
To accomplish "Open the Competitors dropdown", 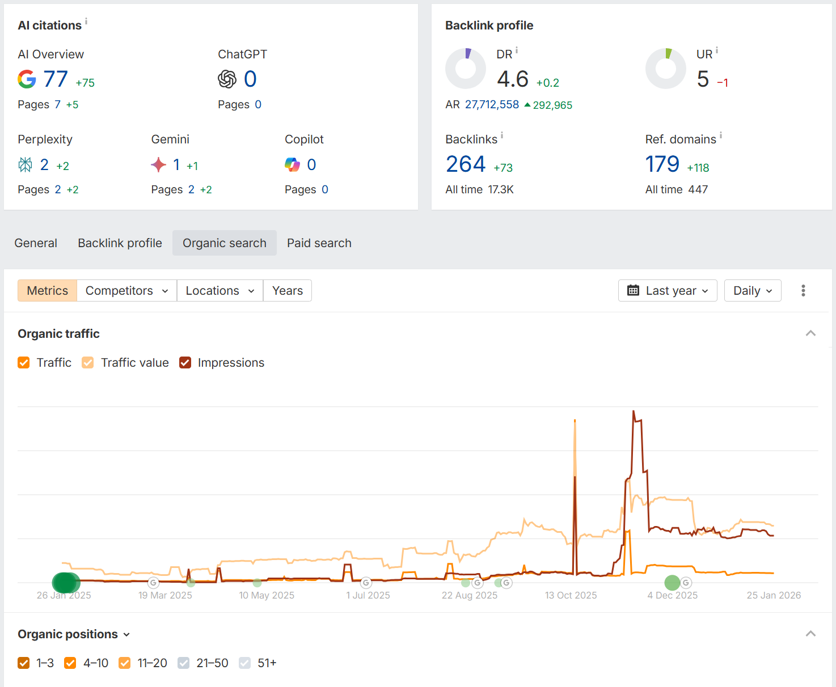I will click(x=126, y=291).
